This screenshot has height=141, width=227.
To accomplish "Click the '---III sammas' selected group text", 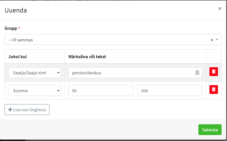I will coord(21,40).
